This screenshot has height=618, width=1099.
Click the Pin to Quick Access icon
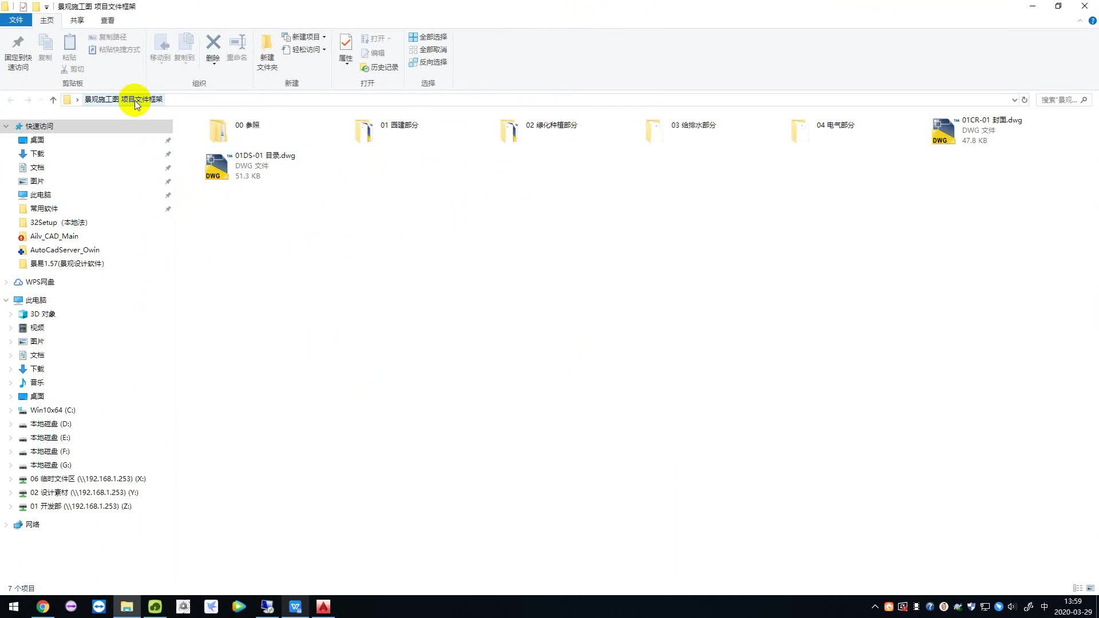coord(18,42)
